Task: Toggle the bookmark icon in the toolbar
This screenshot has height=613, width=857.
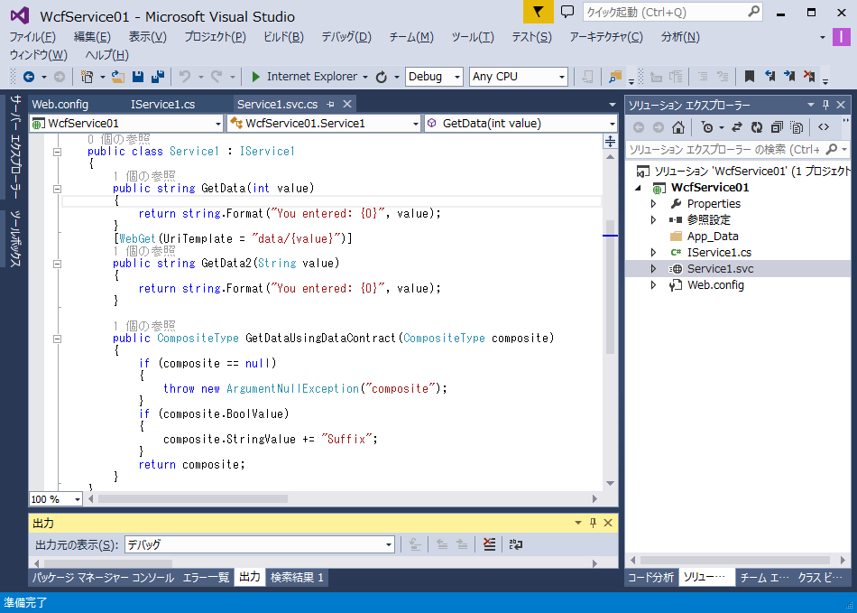Action: click(x=749, y=77)
